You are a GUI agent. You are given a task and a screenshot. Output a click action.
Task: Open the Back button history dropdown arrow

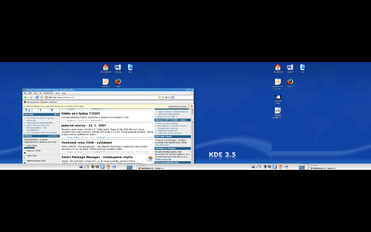pyautogui.click(x=28, y=97)
